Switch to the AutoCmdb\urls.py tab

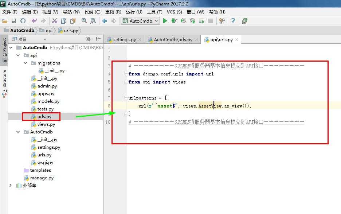pyautogui.click(x=173, y=40)
